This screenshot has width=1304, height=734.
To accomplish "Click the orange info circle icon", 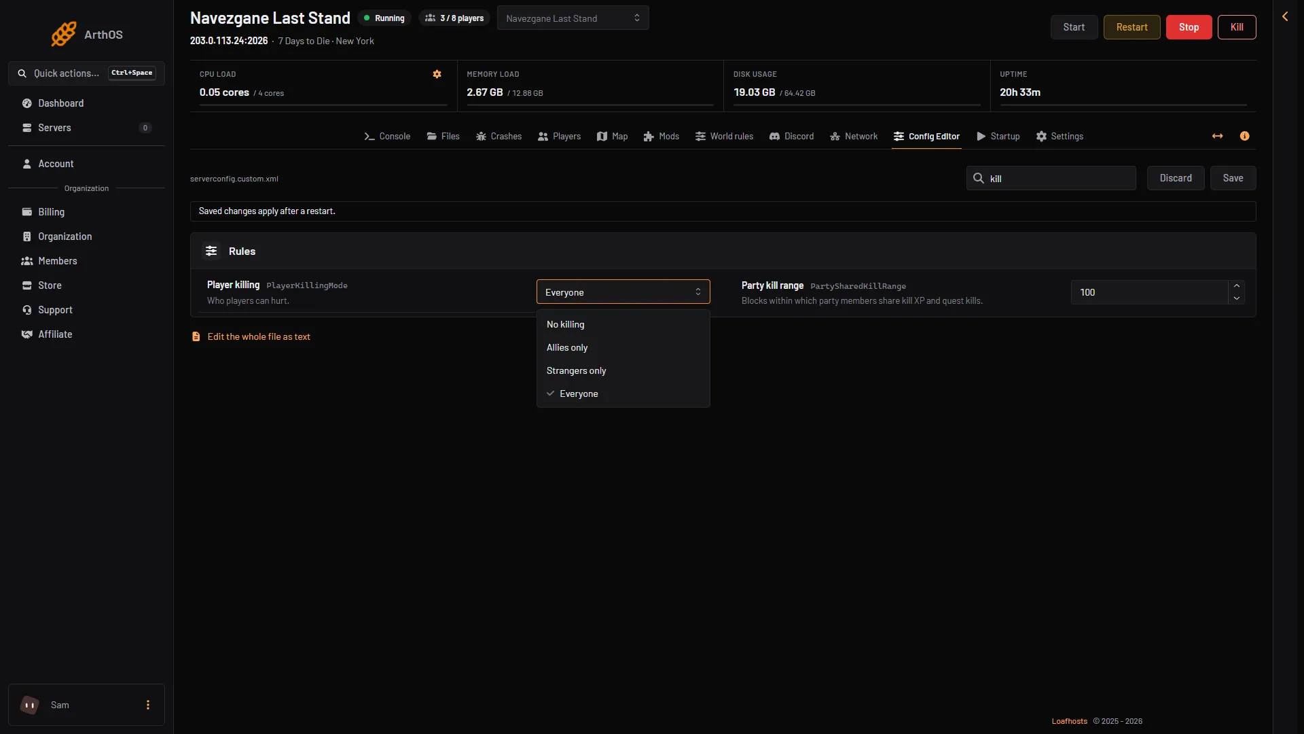I will [x=1244, y=136].
